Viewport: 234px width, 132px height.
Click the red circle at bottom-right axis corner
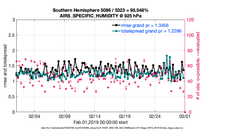click(x=185, y=112)
